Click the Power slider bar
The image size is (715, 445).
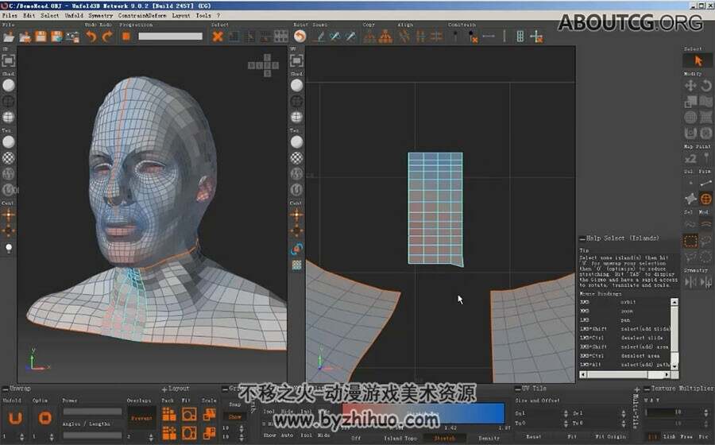click(93, 412)
